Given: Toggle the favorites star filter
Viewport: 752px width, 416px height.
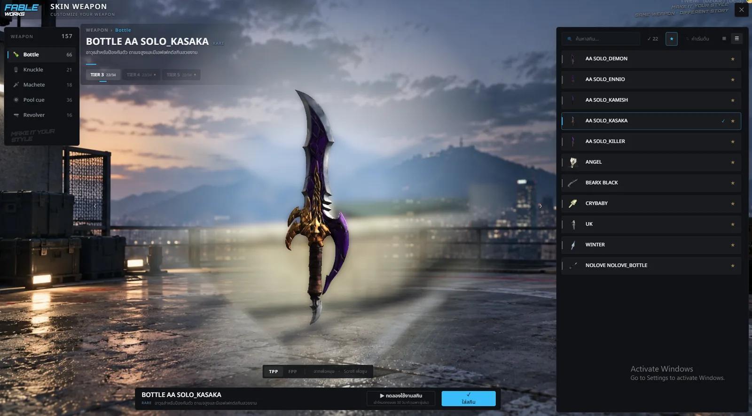Looking at the screenshot, I should [672, 39].
